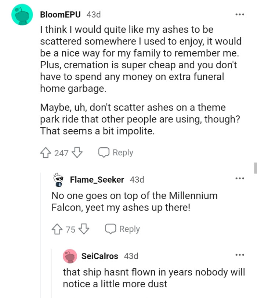The image size is (257, 298).
Task: Visit Flame_Seeker's profile via username
Action: tap(96, 180)
